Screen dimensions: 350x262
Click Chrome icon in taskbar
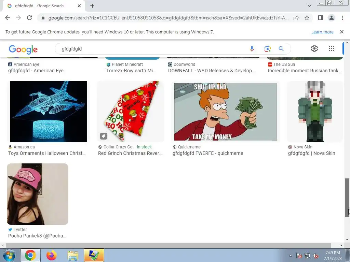(30, 255)
